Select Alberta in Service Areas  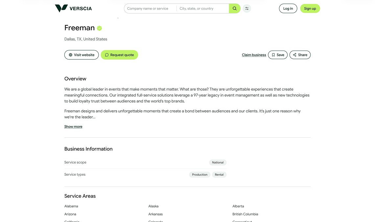[x=238, y=206]
